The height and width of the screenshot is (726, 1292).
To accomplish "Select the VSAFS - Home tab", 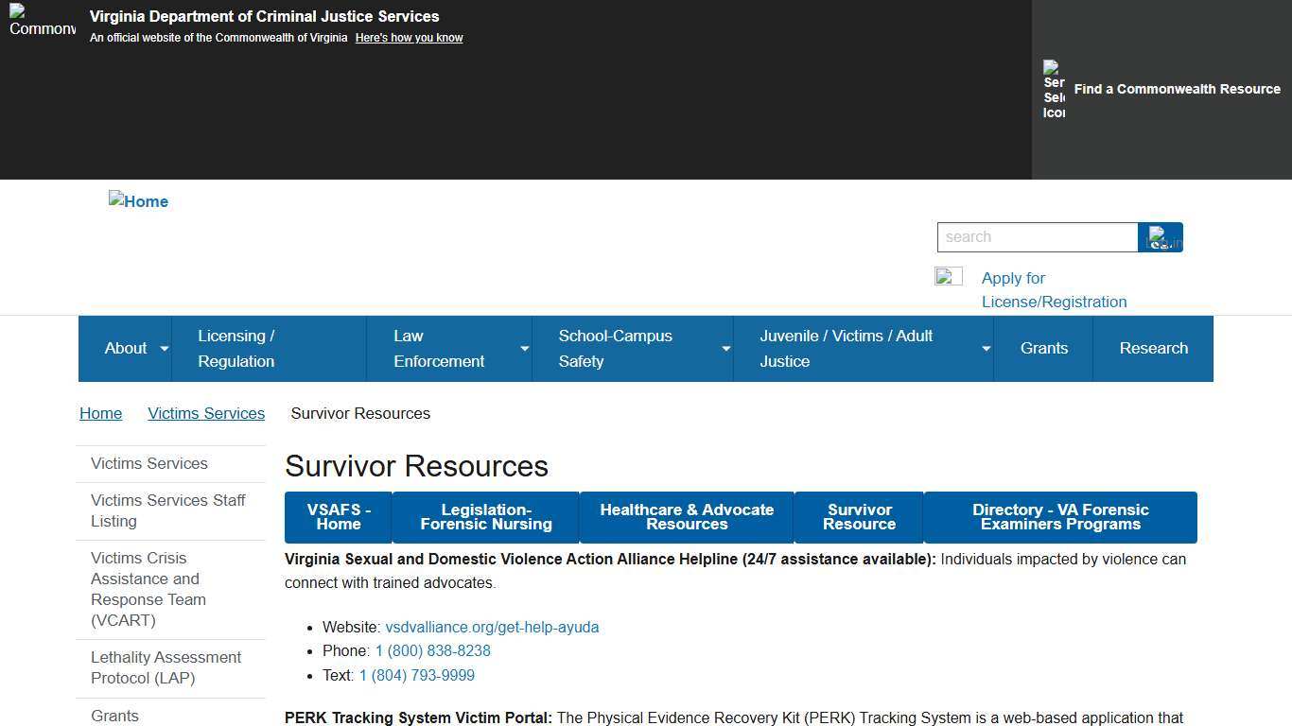I will pyautogui.click(x=338, y=517).
